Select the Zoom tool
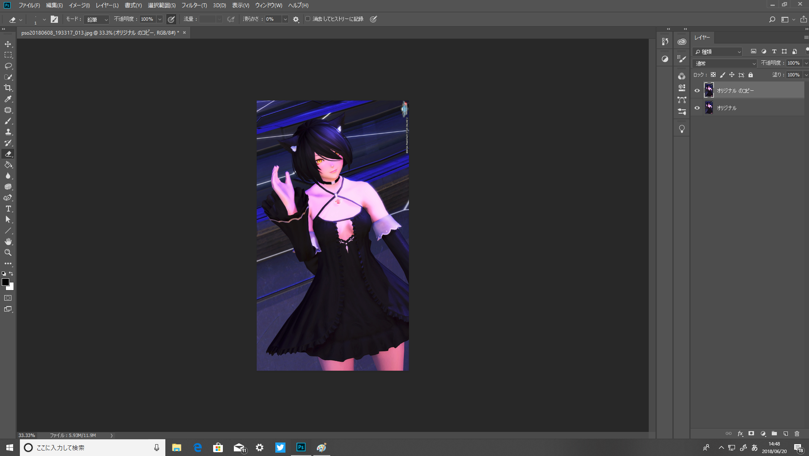The width and height of the screenshot is (809, 456). [x=8, y=252]
